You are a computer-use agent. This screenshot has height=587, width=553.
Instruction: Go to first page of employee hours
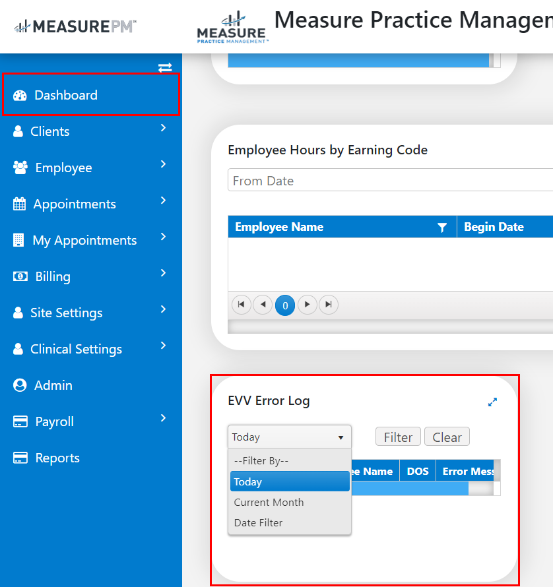(242, 305)
